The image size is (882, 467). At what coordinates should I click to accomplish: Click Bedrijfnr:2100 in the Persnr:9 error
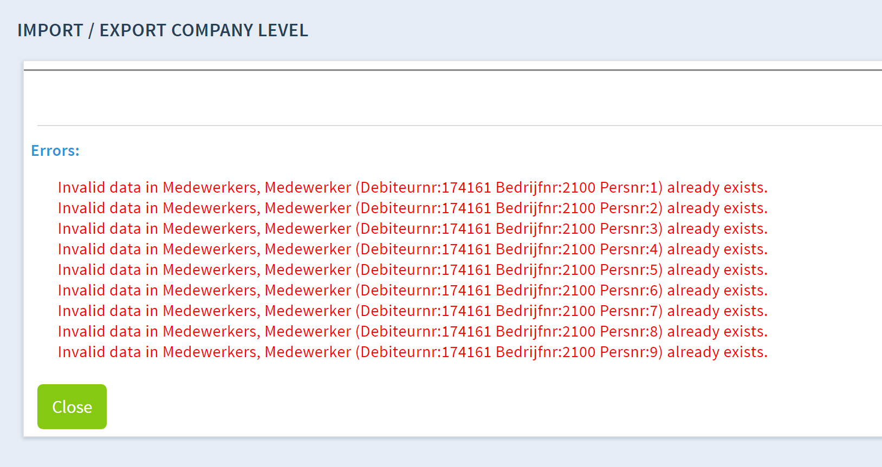click(x=546, y=352)
